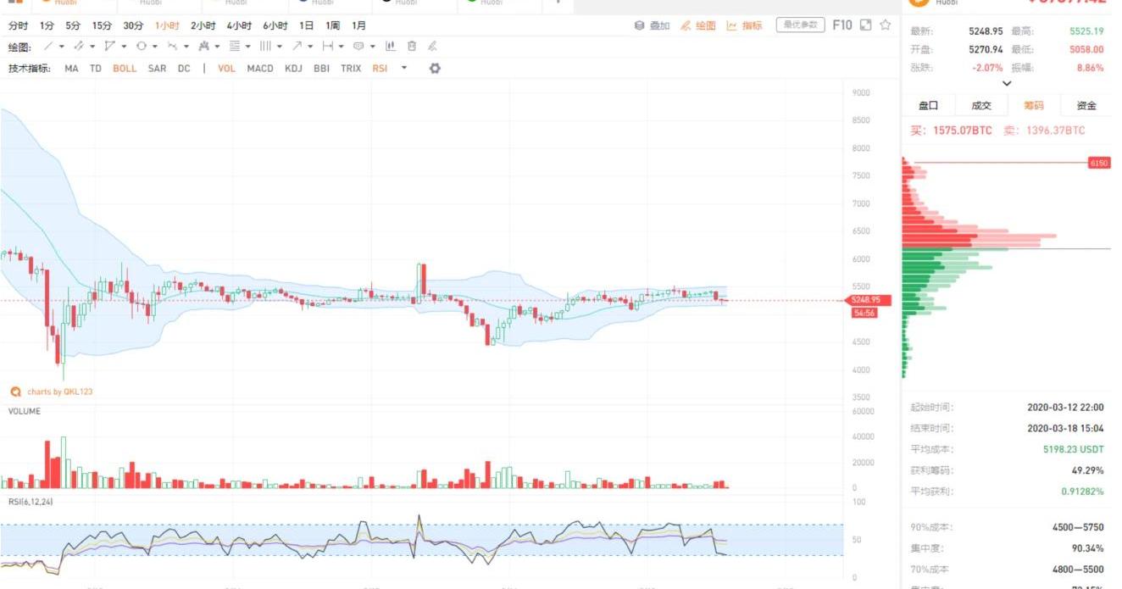
Task: Expand the price details chevron
Action: pos(1007,84)
